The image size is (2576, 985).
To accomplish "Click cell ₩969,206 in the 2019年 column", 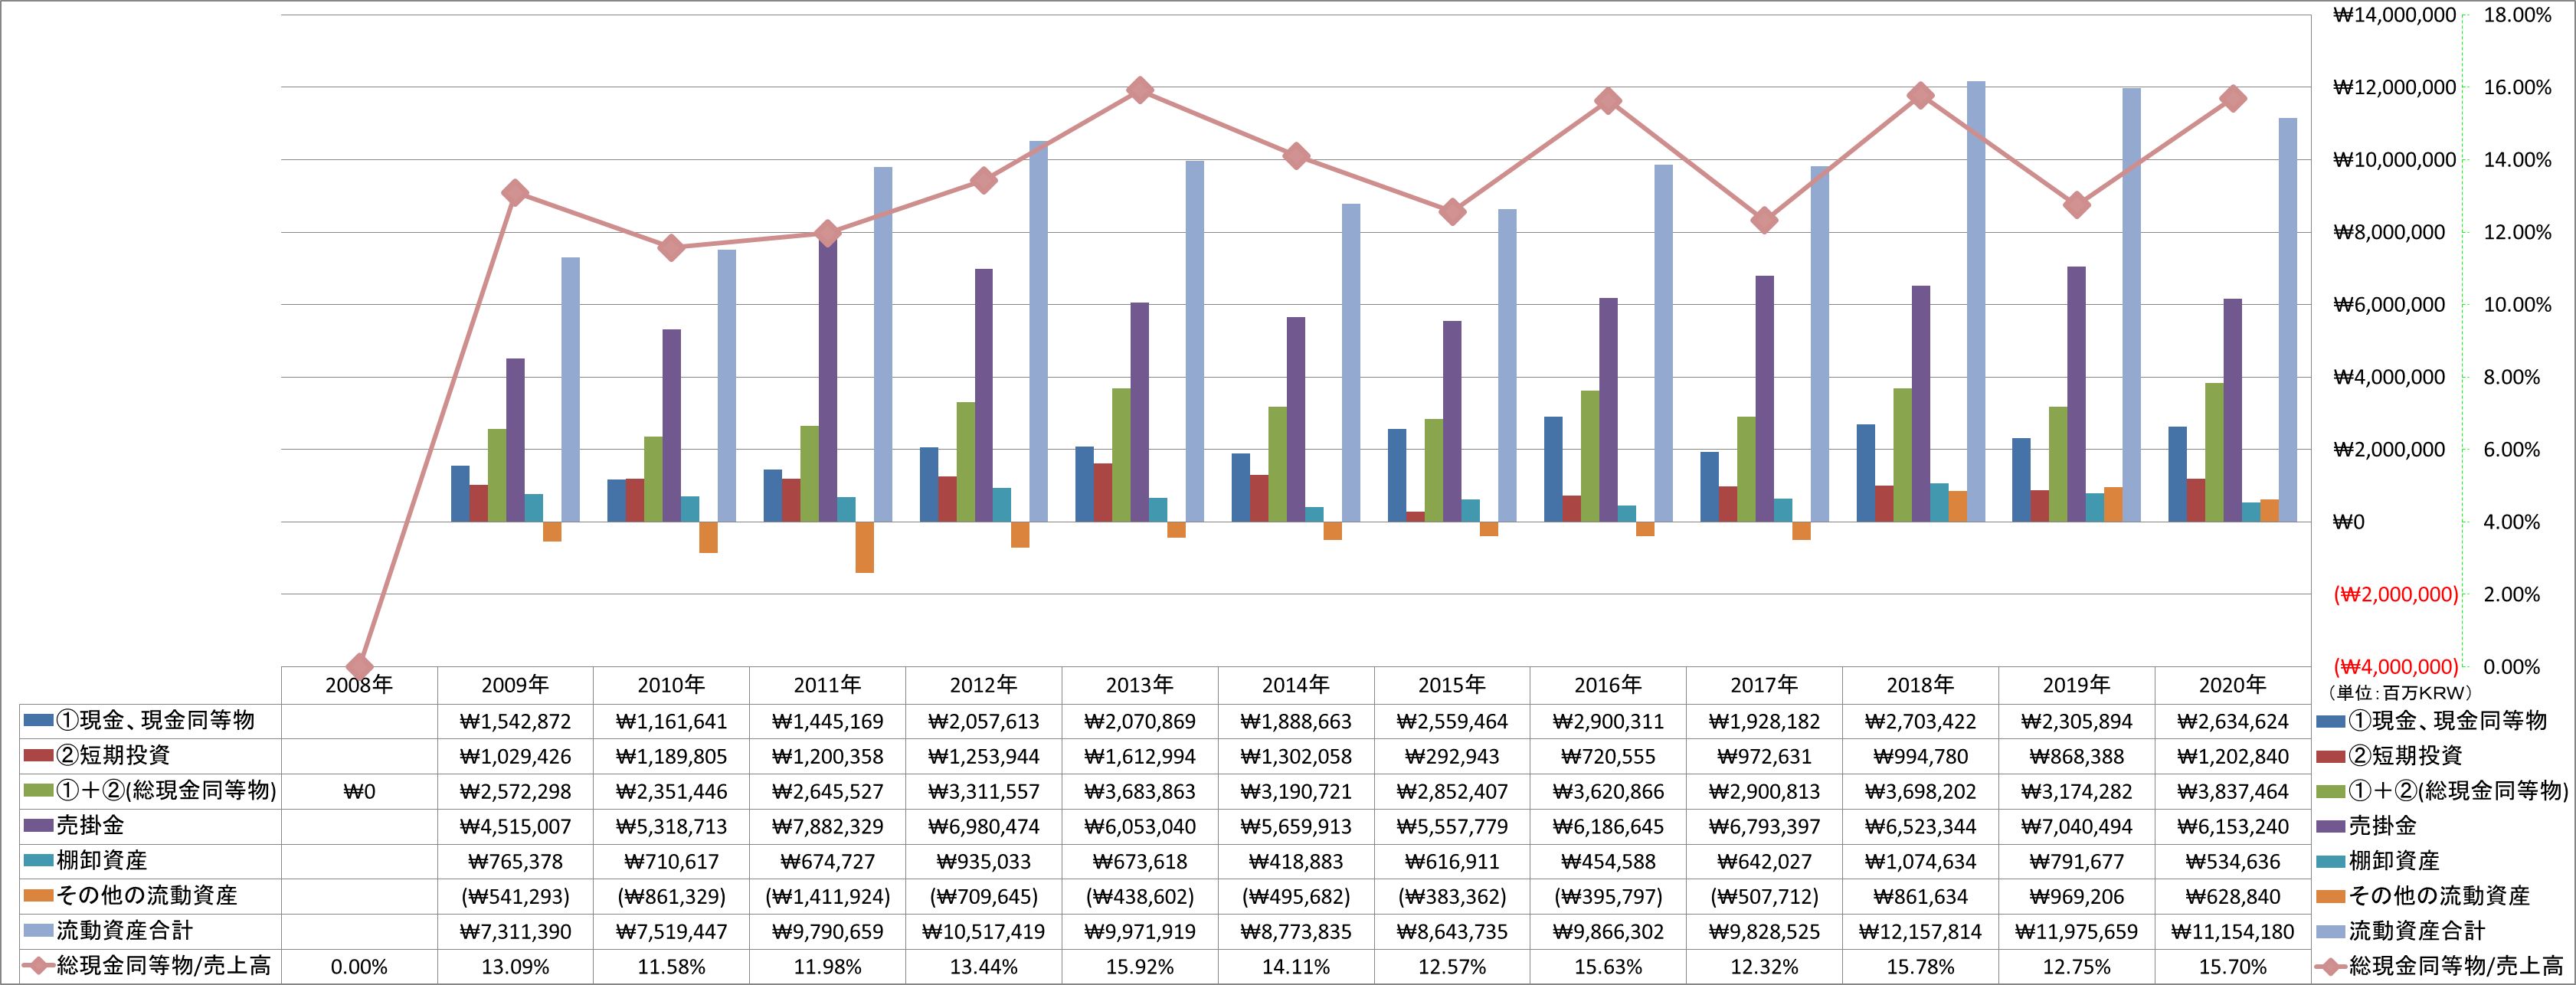I will [2076, 896].
